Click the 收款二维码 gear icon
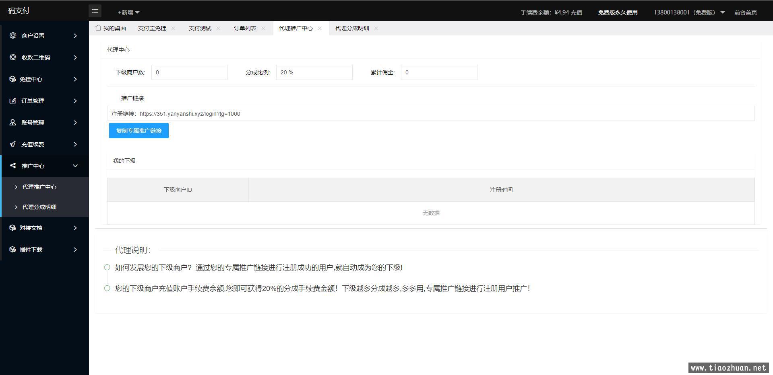The width and height of the screenshot is (773, 375). (x=13, y=57)
